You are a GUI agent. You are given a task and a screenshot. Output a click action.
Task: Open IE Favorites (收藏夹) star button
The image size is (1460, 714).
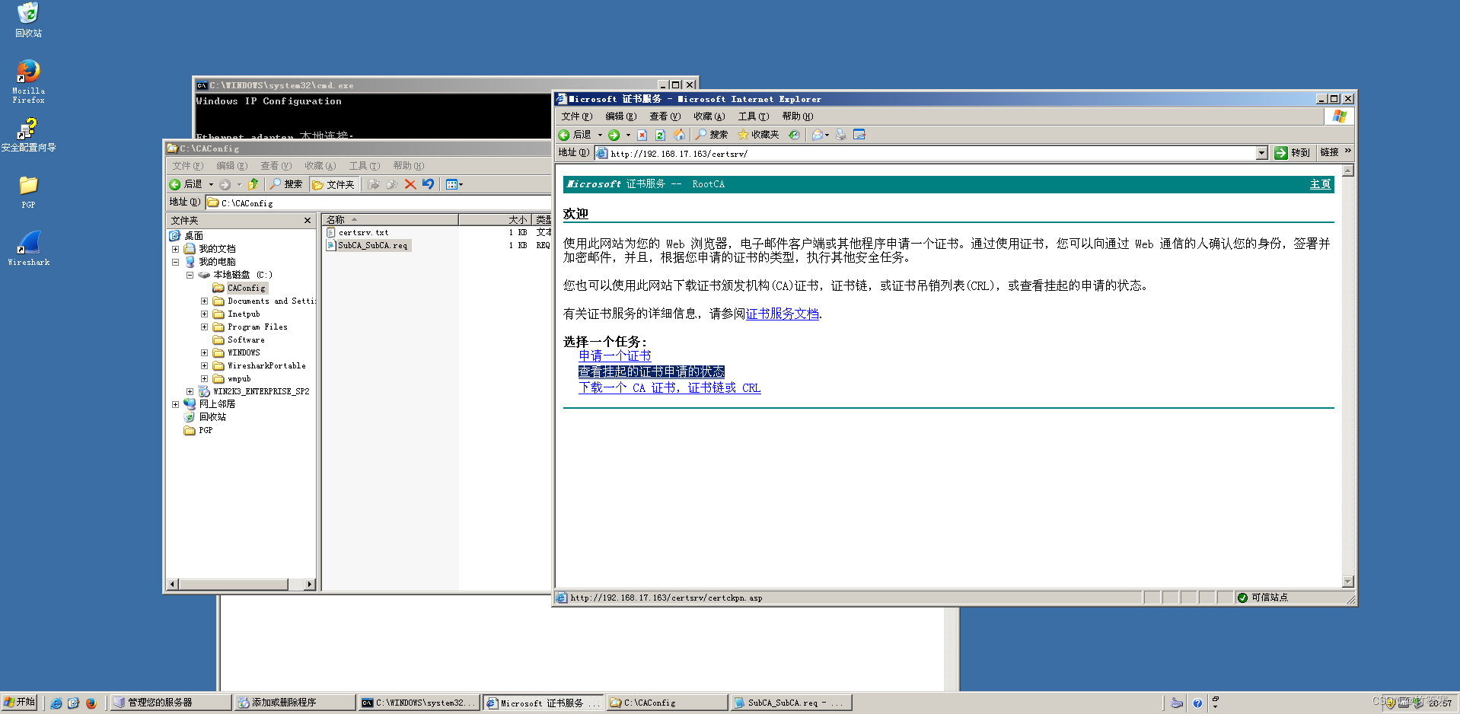pyautogui.click(x=758, y=135)
